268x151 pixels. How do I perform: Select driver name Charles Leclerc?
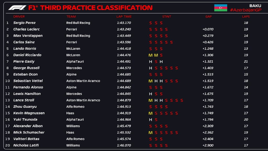26,29
